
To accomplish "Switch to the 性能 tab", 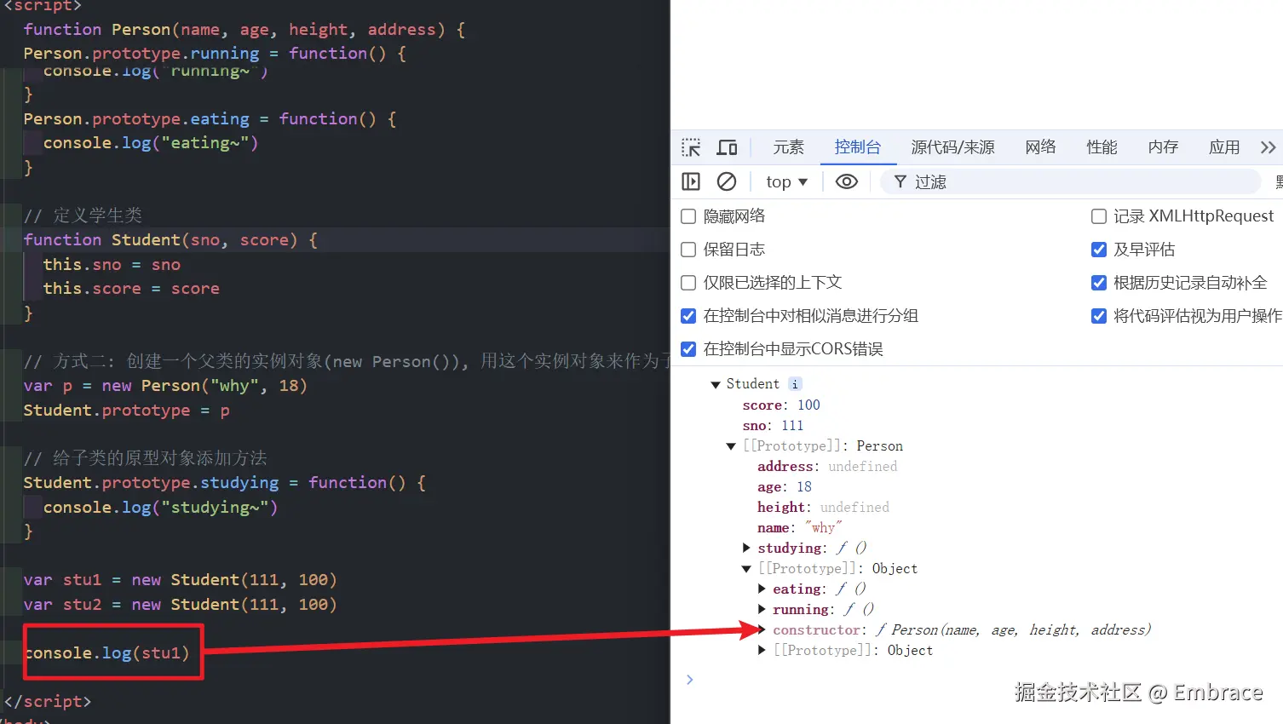I will tap(1102, 147).
